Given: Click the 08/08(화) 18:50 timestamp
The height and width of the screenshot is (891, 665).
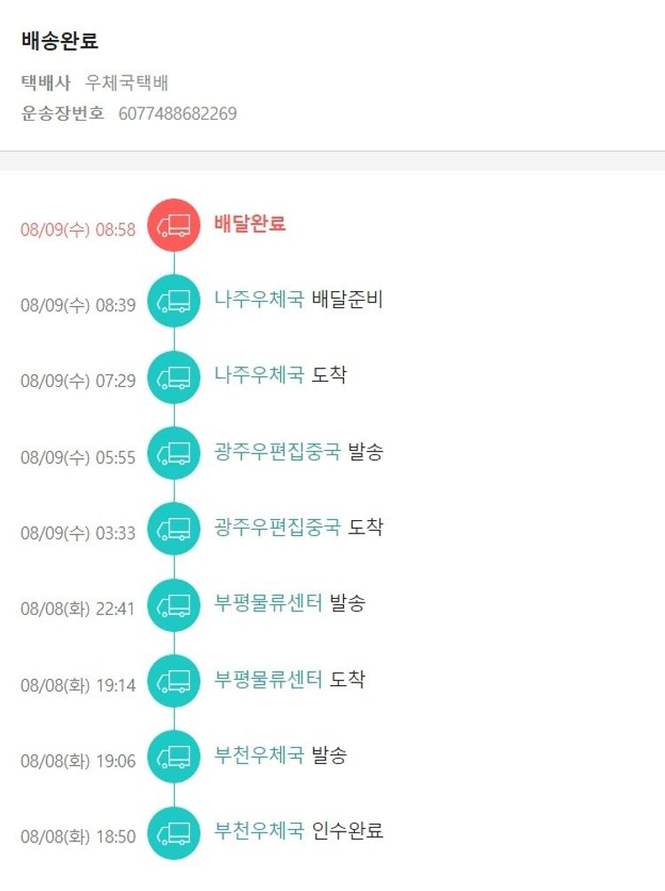Looking at the screenshot, I should pyautogui.click(x=78, y=837).
